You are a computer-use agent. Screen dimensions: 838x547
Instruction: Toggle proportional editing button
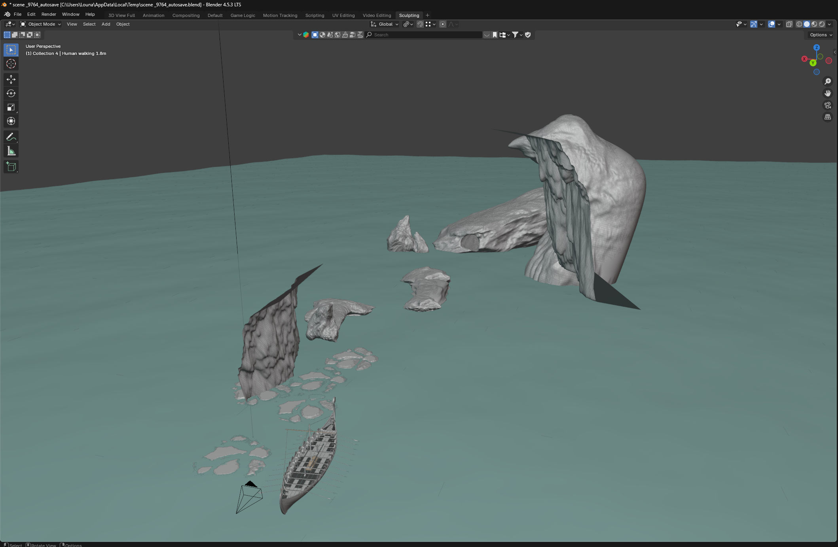443,24
